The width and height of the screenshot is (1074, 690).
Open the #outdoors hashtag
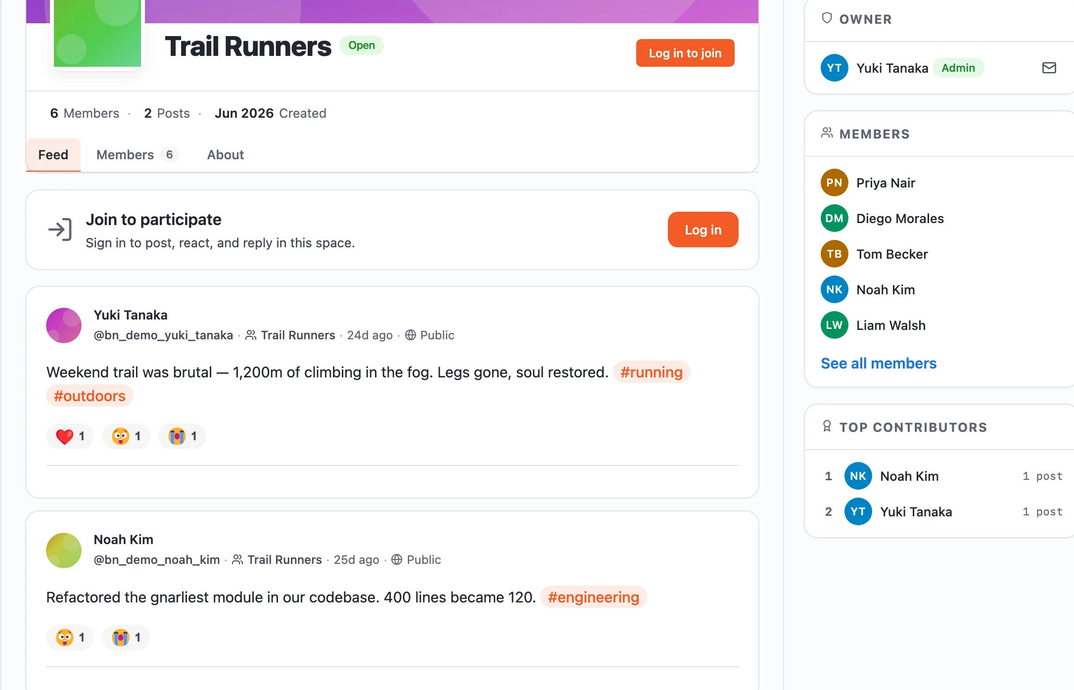pos(90,396)
